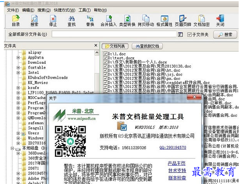Open the 产品主页 product homepage link
Image resolution: width=239 pixels, height=184 pixels.
coord(177,163)
